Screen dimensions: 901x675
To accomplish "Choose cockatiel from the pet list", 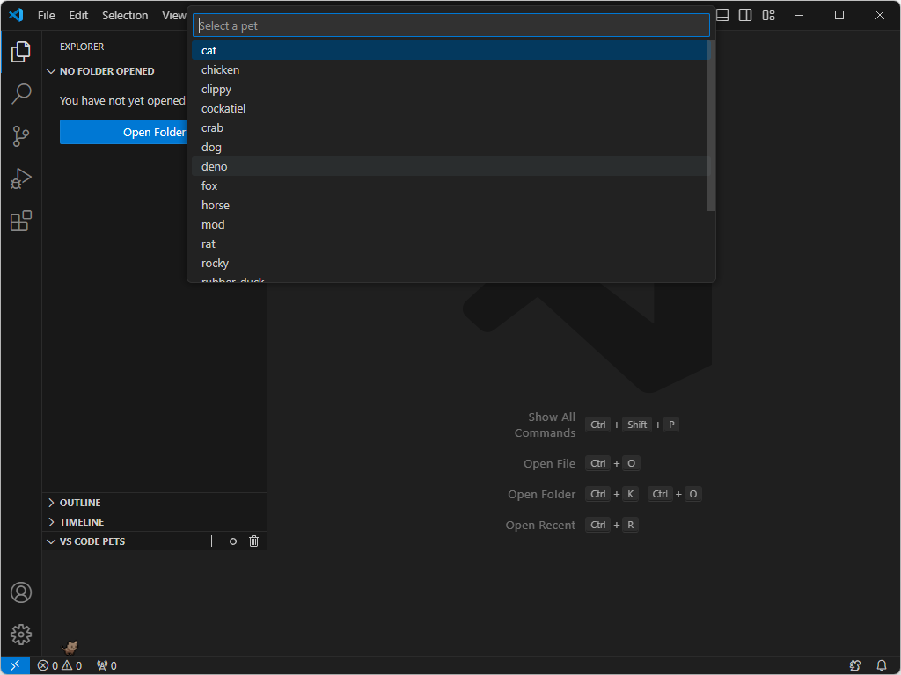I will pos(451,108).
